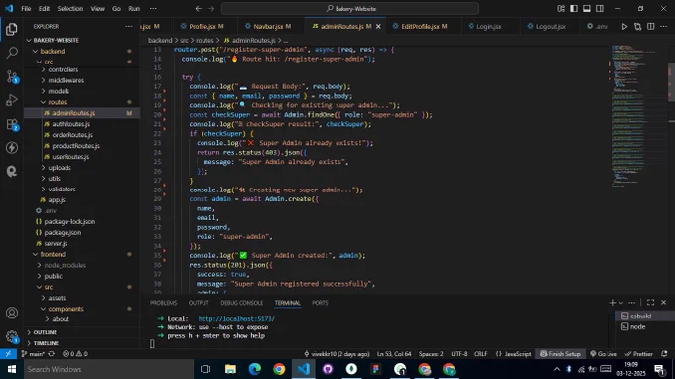Screen dimensions: 675x379
Task: Open the Explorer view in activity bar
Action: pyautogui.click(x=12, y=29)
